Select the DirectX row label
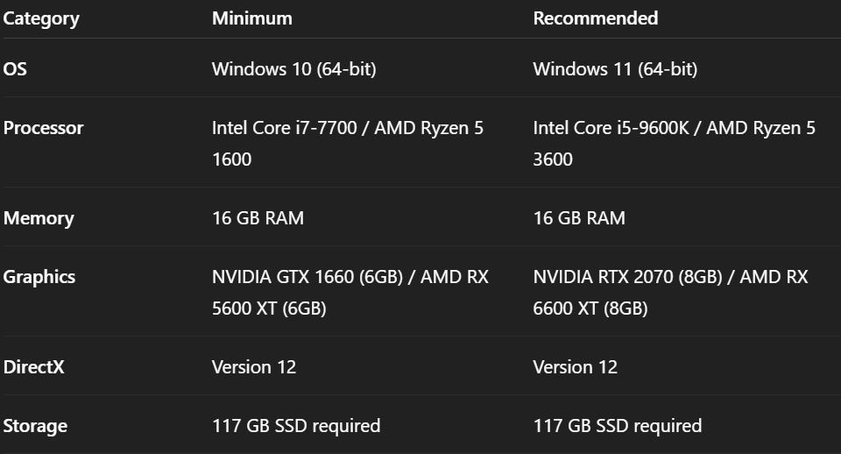The image size is (841, 454). point(34,367)
